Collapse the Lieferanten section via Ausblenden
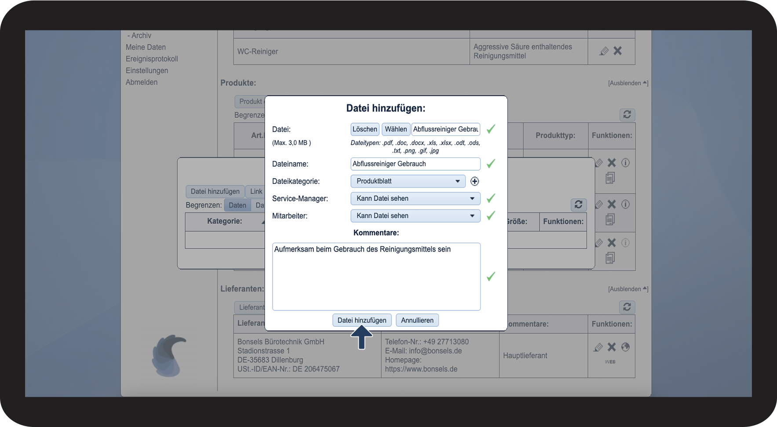Viewport: 777px width, 427px height. pos(628,289)
